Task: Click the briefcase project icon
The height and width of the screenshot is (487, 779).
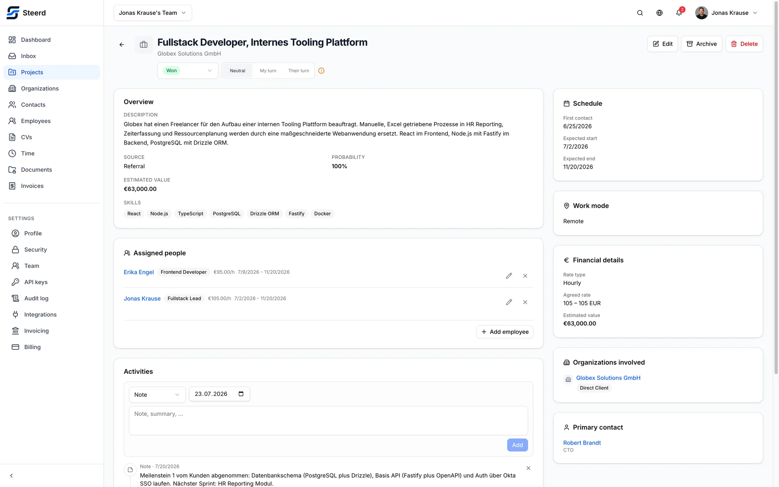Action: [x=144, y=44]
